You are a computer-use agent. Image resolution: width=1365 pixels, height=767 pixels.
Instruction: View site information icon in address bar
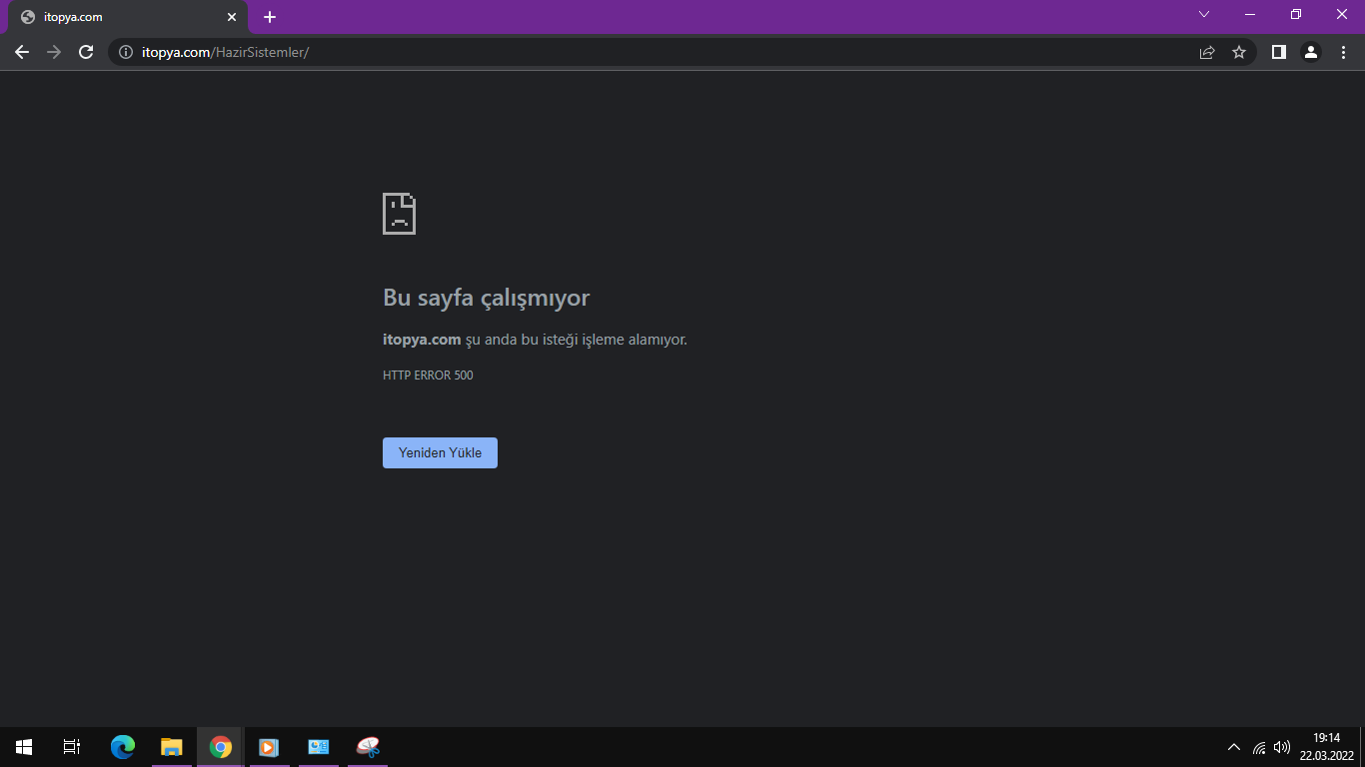pos(126,52)
